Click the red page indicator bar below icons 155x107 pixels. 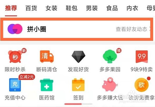pyautogui.click(x=73, y=104)
